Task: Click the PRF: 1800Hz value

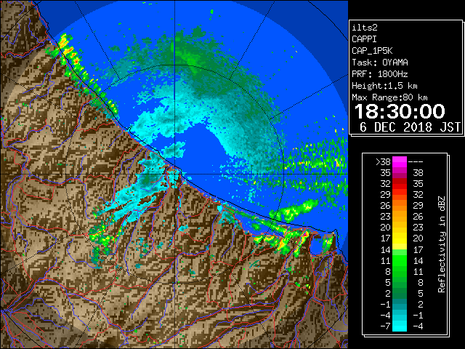Action: coord(379,74)
